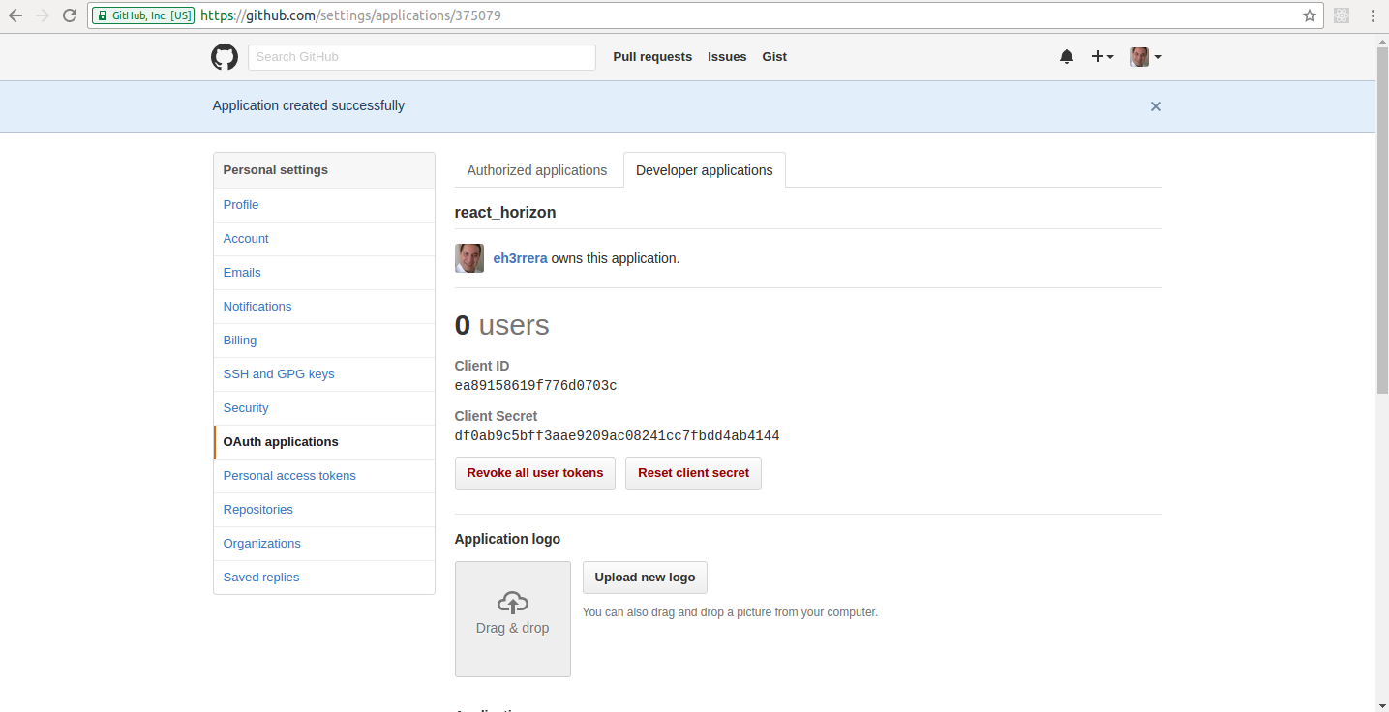Click eh3rrera's owner avatar
1389x712 pixels.
point(469,258)
